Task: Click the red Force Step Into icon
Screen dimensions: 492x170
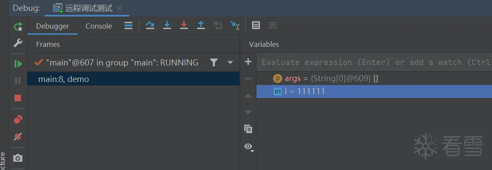Action: [184, 26]
